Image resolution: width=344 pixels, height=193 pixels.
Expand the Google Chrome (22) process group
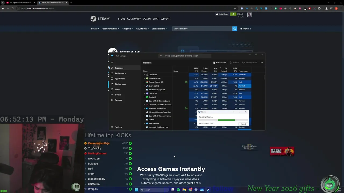[x=144, y=82]
